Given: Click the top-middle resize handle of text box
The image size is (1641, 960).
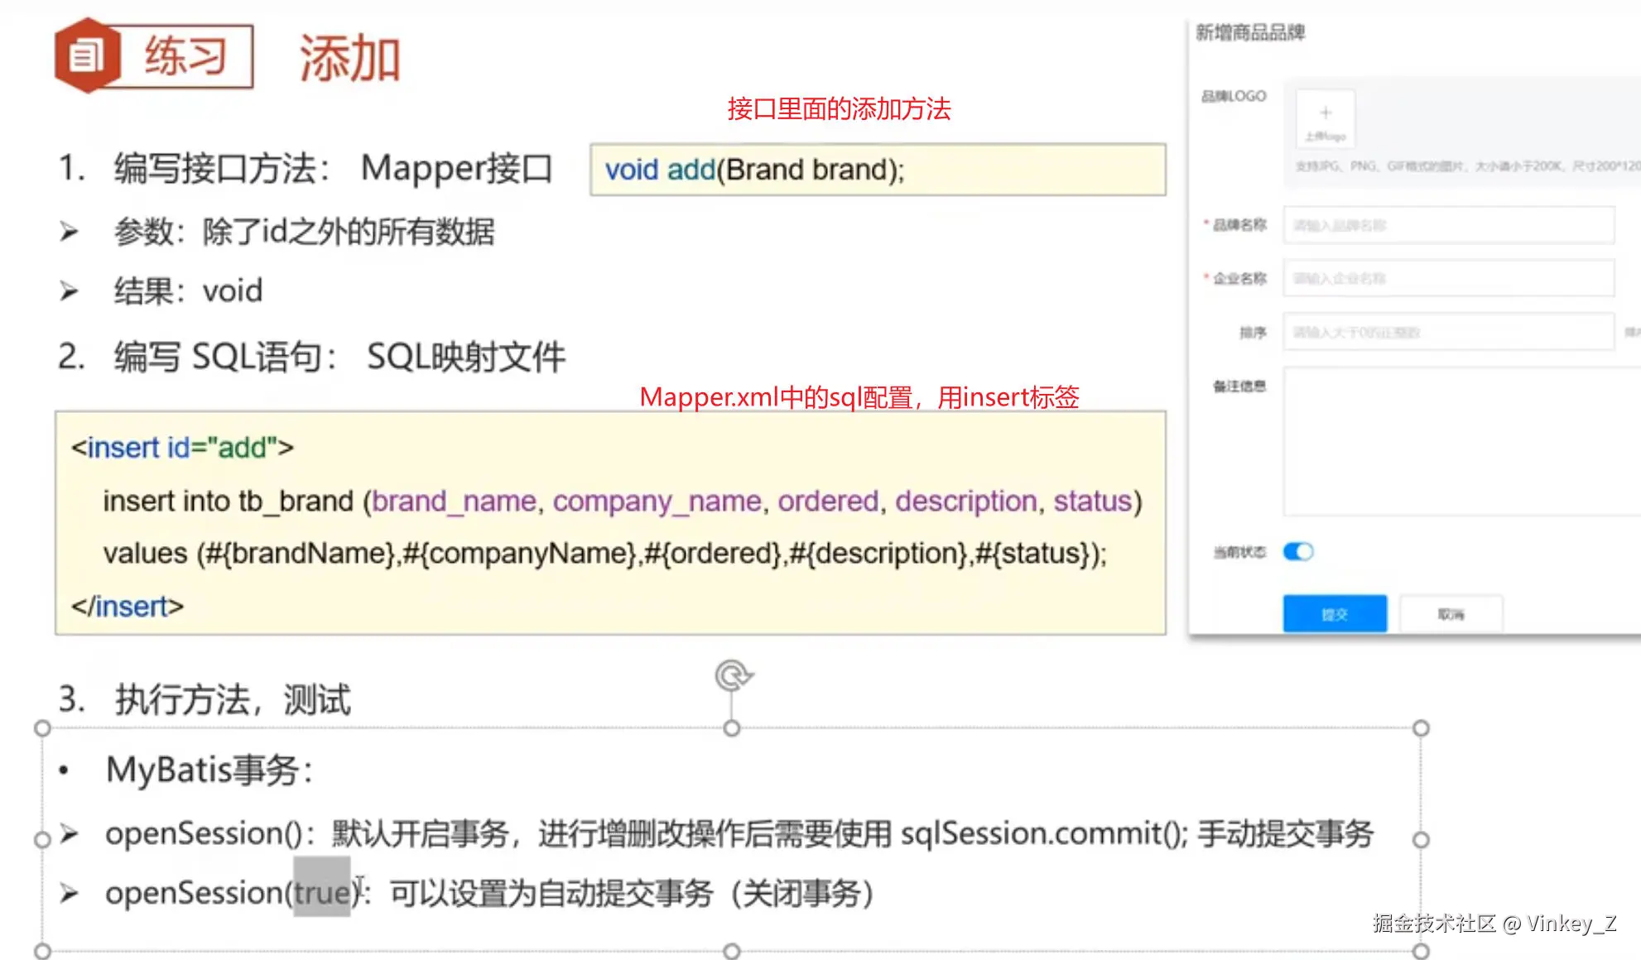Looking at the screenshot, I should (732, 728).
